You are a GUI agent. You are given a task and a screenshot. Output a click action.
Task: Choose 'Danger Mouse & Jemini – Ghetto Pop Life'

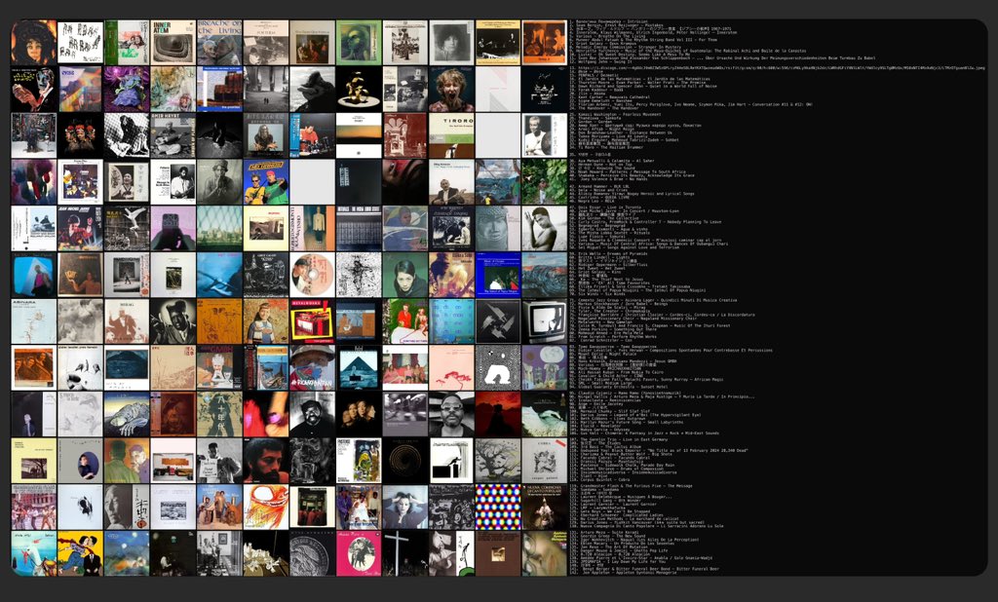click(x=619, y=550)
